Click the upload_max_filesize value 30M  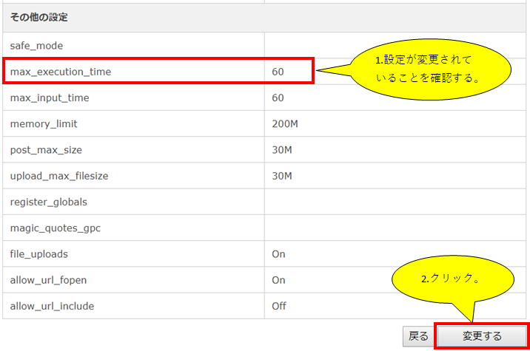click(x=282, y=176)
